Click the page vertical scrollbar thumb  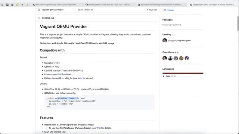tap(238, 23)
